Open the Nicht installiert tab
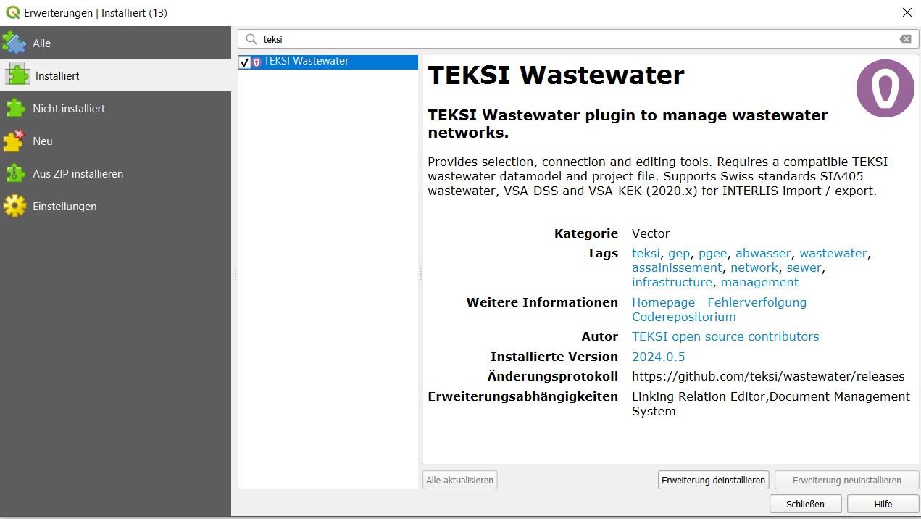This screenshot has width=921, height=519. [x=115, y=108]
